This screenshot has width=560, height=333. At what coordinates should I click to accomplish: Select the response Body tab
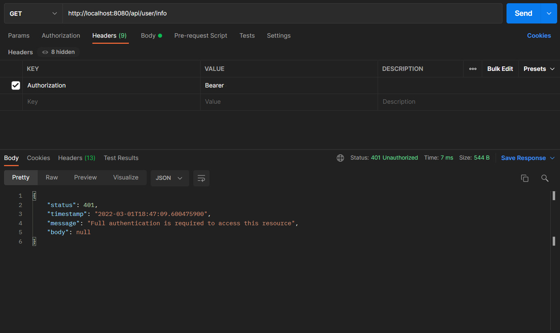[11, 158]
